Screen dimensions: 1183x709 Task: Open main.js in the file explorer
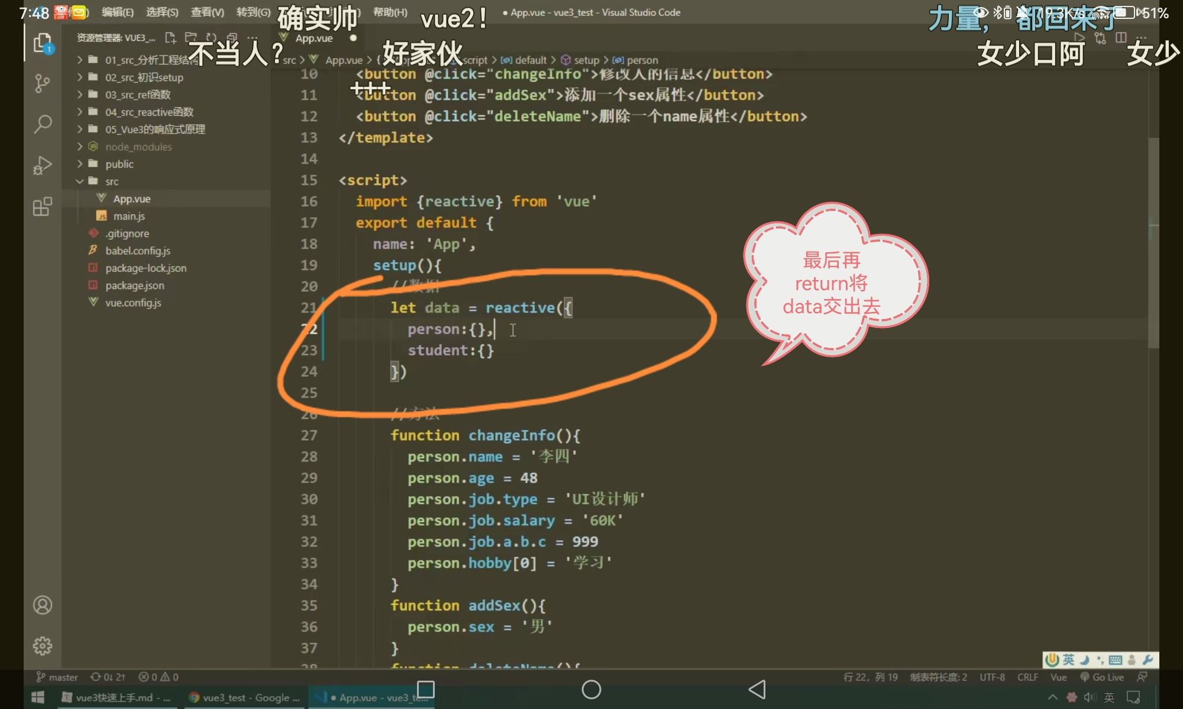click(129, 216)
